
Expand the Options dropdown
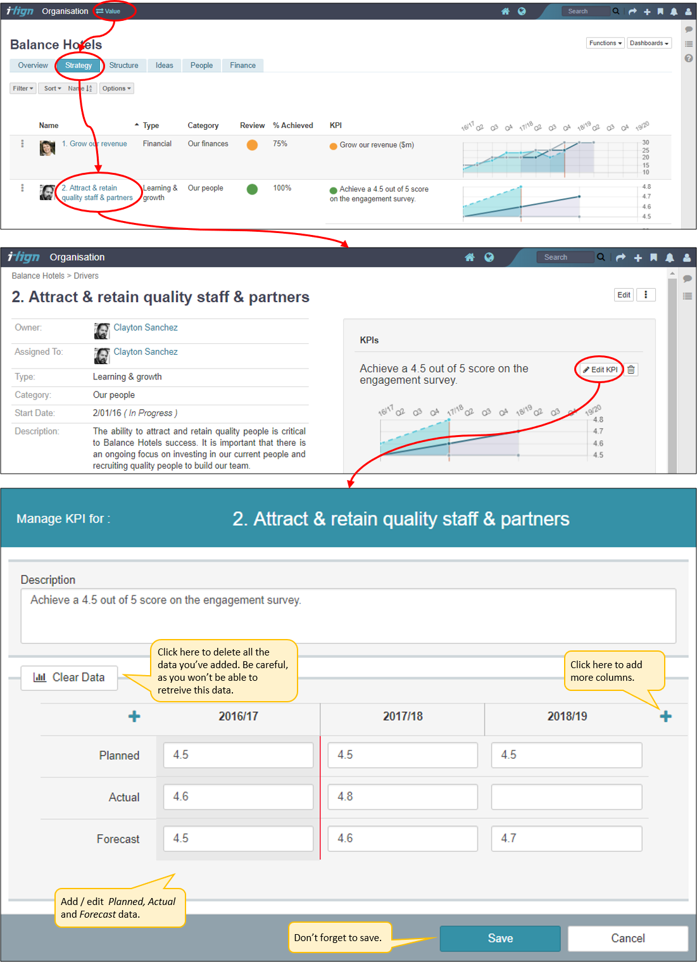(x=116, y=89)
